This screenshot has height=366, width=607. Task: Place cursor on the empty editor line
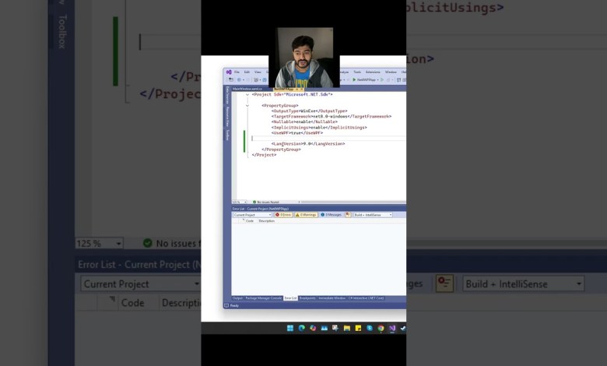tap(328, 139)
